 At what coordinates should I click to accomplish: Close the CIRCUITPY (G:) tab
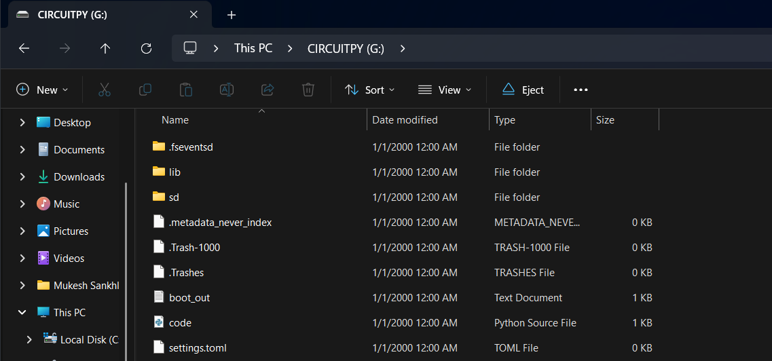(x=194, y=15)
